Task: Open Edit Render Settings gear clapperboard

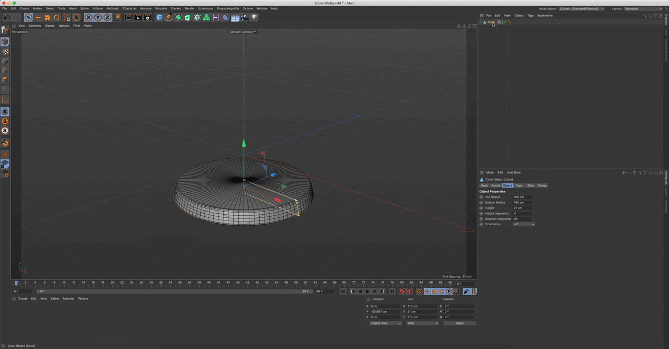Action: (x=147, y=18)
